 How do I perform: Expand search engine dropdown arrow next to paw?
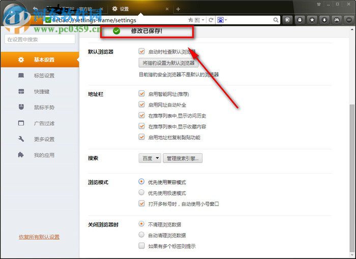[226, 20]
